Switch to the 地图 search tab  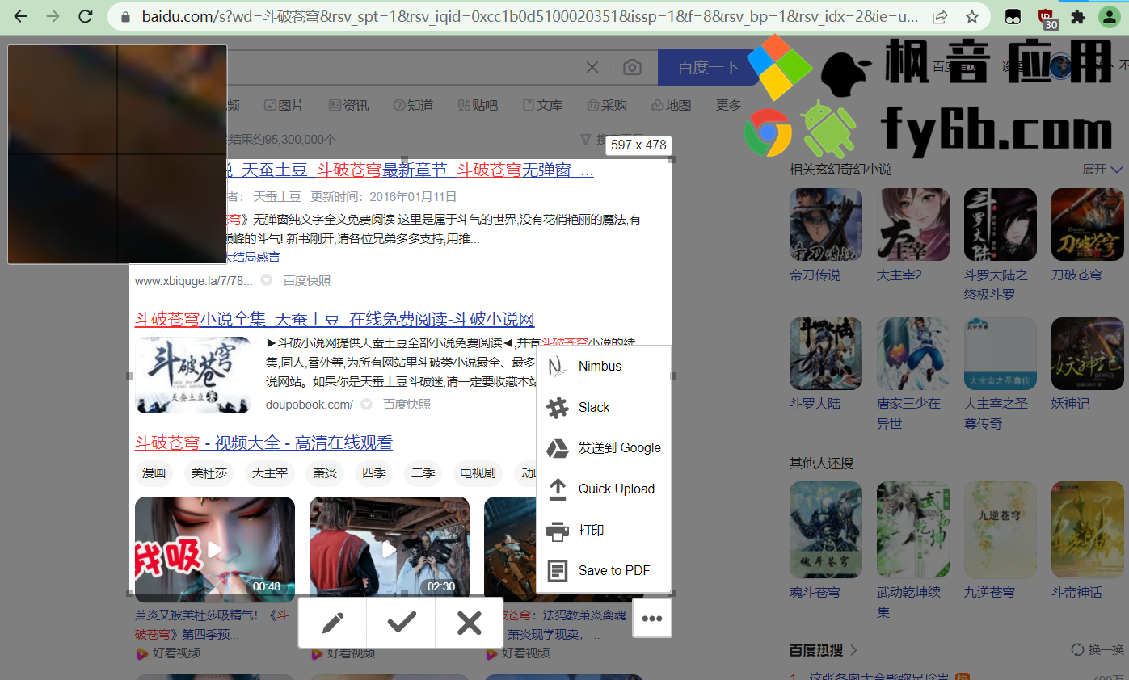[672, 105]
